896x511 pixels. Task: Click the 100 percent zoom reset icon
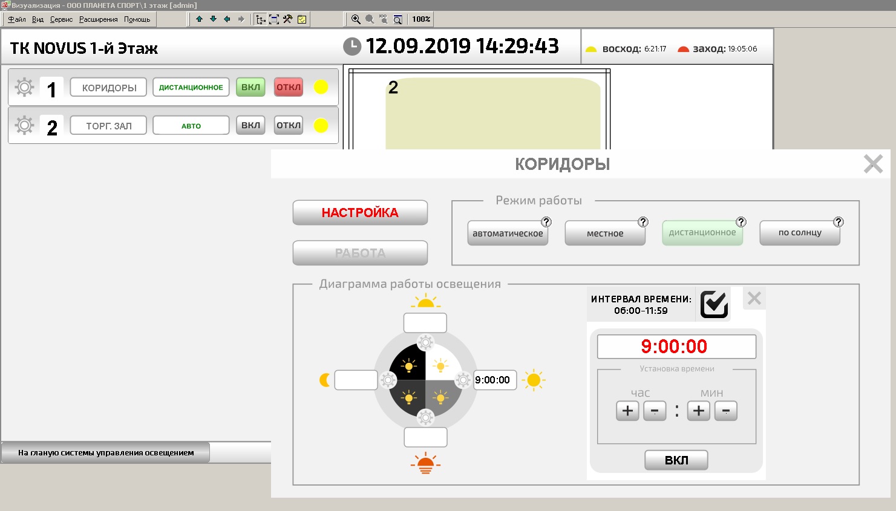[x=384, y=19]
